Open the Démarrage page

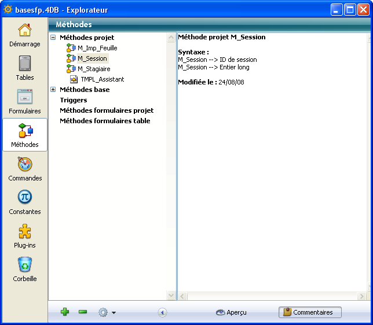25,35
